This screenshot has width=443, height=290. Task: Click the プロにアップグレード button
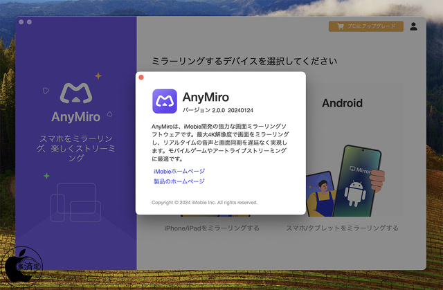[365, 26]
